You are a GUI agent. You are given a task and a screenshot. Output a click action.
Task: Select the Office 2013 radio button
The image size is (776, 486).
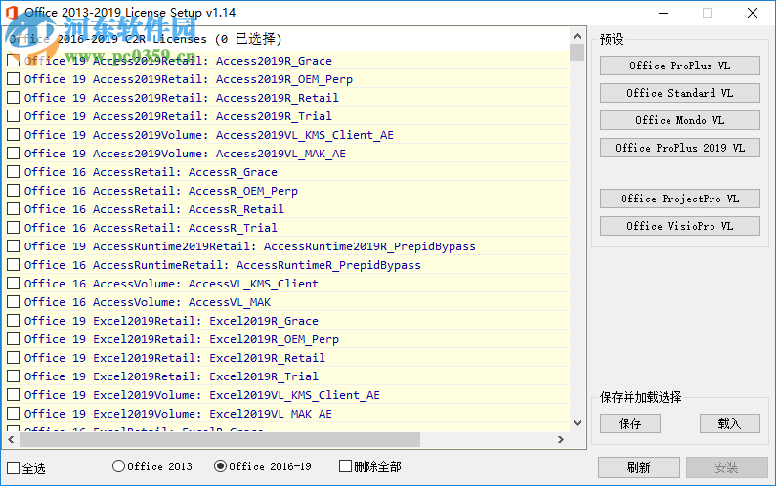118,466
